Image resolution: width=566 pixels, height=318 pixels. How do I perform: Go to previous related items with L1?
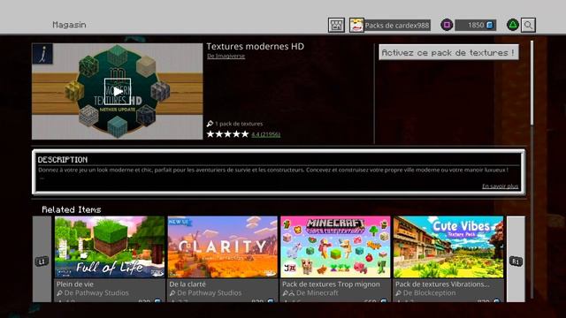[x=42, y=259]
